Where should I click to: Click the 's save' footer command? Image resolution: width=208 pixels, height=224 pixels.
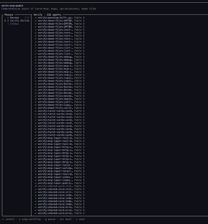(80, 219)
